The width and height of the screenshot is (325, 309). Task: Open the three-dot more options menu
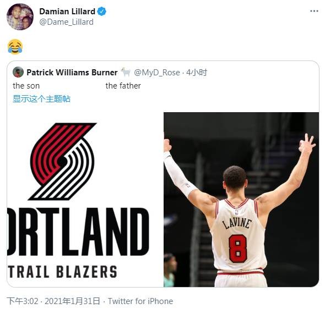click(314, 11)
